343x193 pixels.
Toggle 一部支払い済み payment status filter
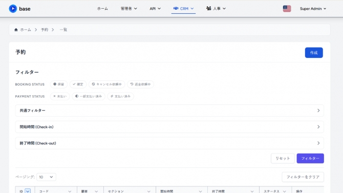click(x=89, y=96)
